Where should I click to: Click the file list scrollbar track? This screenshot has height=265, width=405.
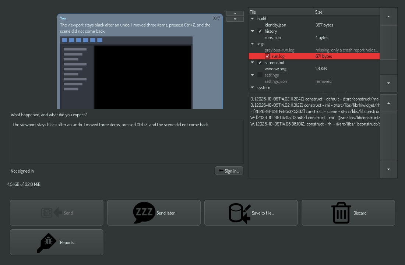[388, 67]
